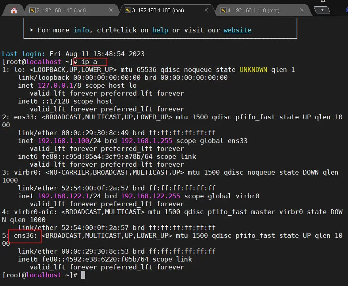Click the terminal cursor at bottom prompt

click(83, 275)
